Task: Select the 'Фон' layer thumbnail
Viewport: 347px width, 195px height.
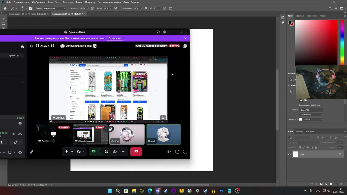Action: pos(295,154)
